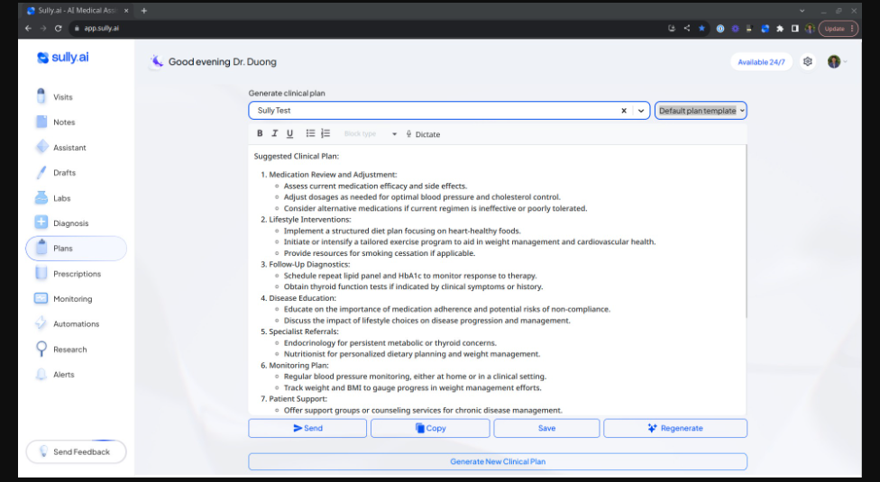Start Dictate with microphone
The width and height of the screenshot is (880, 482).
point(423,134)
